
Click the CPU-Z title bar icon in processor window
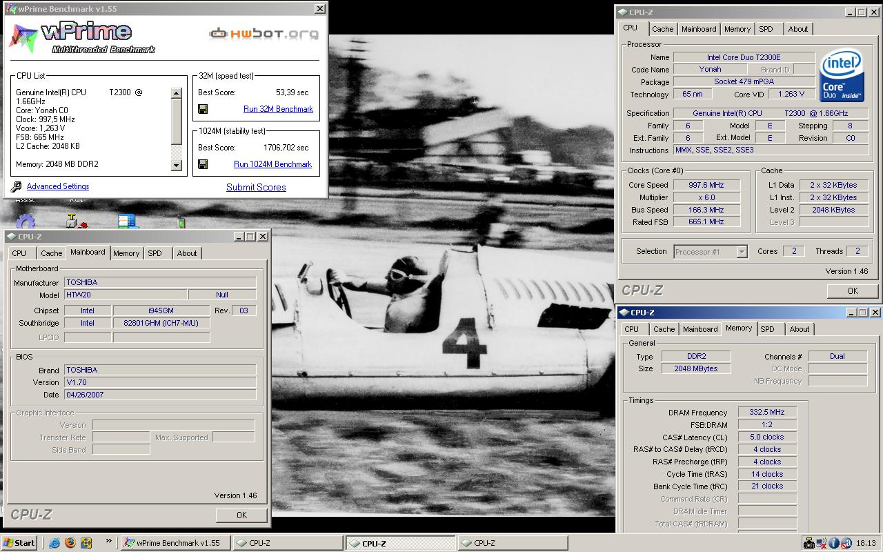click(623, 12)
